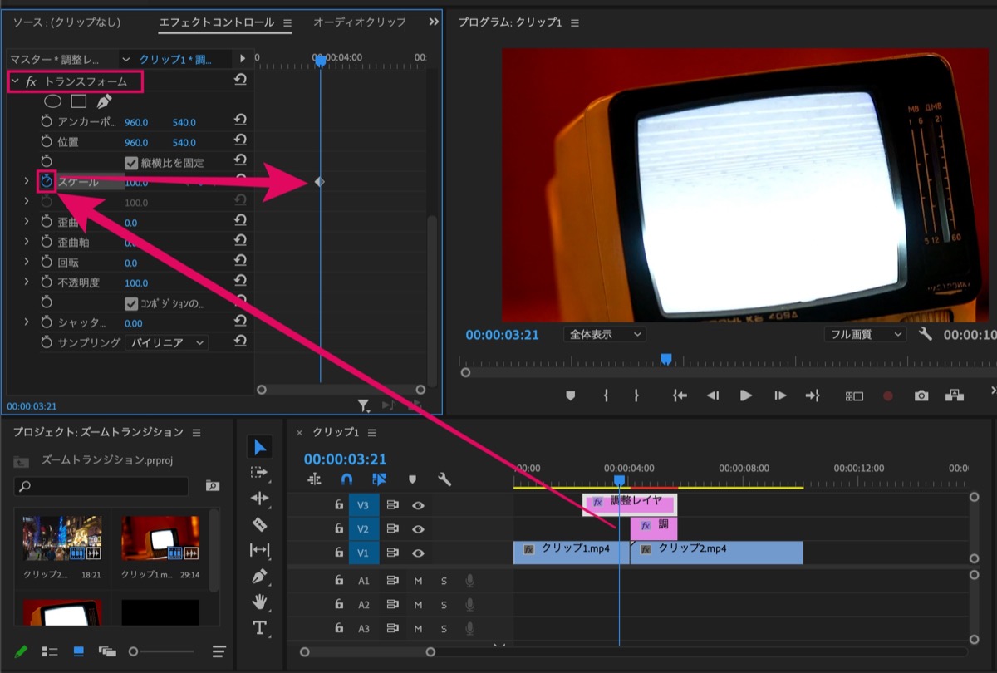
Task: Open 全体表示 zoom level dropdown
Action: [x=604, y=334]
